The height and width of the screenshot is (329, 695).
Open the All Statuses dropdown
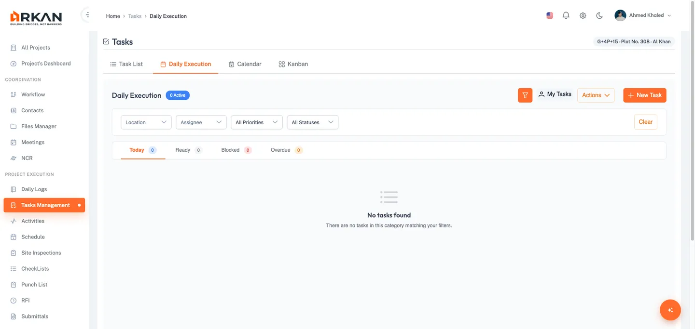312,122
